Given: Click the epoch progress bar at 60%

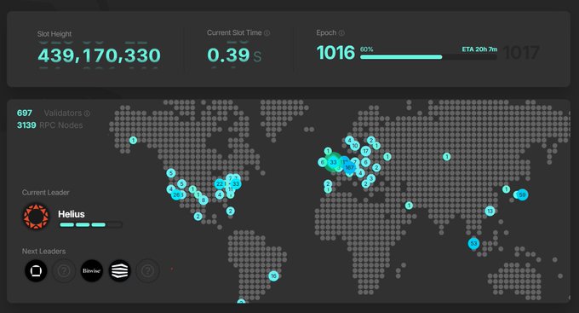Looking at the screenshot, I should pyautogui.click(x=428, y=57).
